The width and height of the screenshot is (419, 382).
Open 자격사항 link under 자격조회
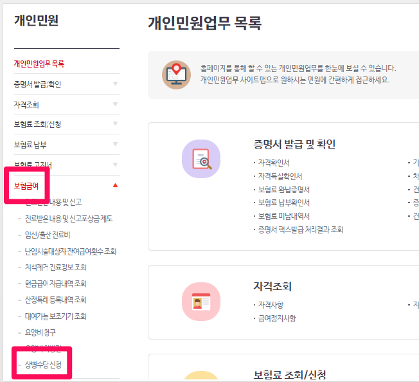click(271, 305)
